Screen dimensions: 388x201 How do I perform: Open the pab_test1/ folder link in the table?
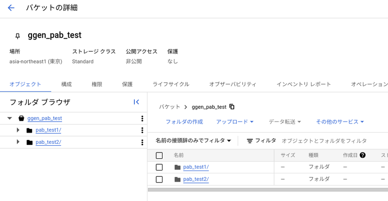pyautogui.click(x=196, y=167)
